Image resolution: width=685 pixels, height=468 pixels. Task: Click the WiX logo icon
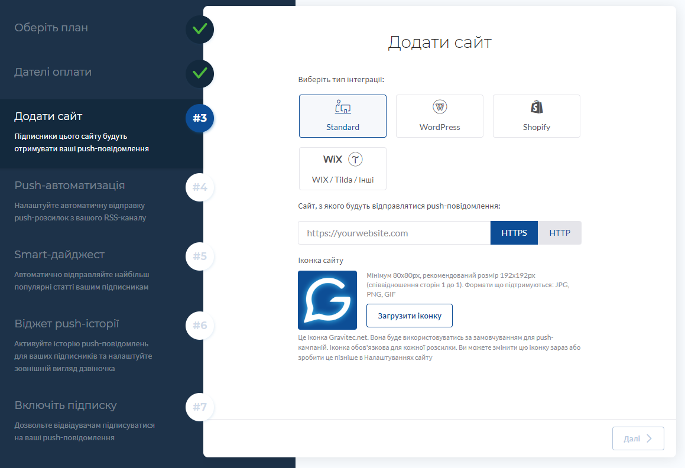pyautogui.click(x=332, y=160)
